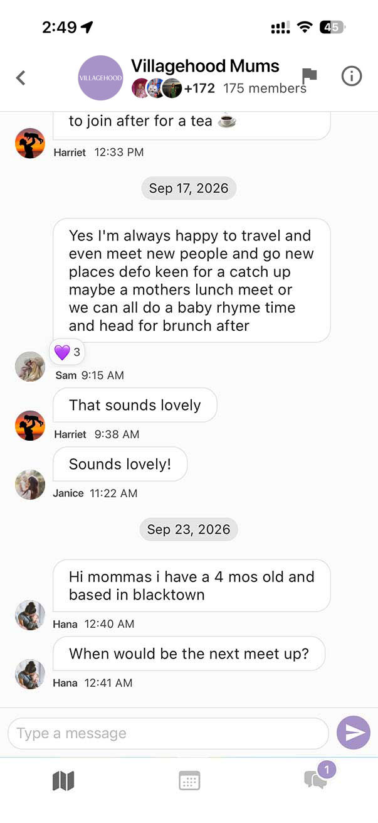
Task: Open Sam's profile avatar
Action: point(30,367)
